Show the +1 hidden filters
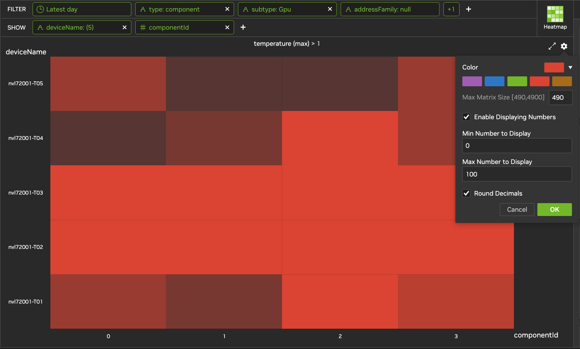This screenshot has width=580, height=349. 451,9
